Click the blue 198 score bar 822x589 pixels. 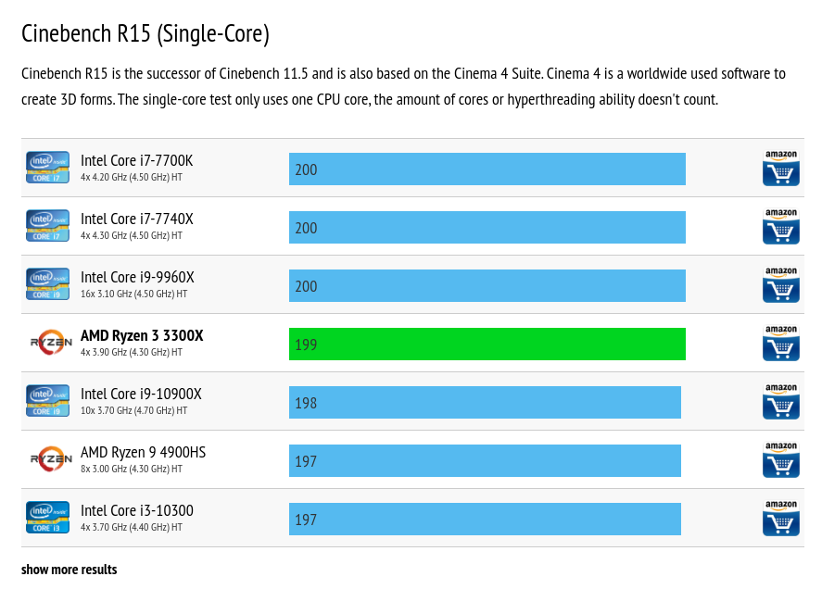click(x=485, y=403)
